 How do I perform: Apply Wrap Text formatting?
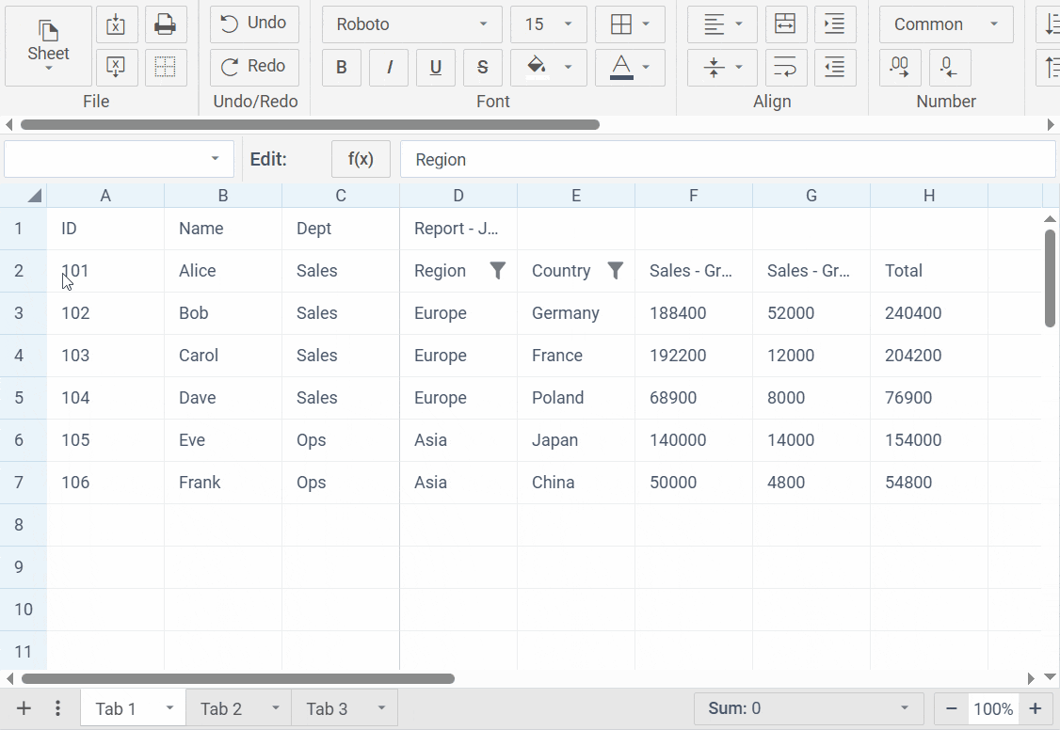[x=786, y=67]
